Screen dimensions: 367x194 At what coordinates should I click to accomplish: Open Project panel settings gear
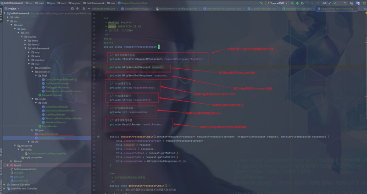point(84,9)
